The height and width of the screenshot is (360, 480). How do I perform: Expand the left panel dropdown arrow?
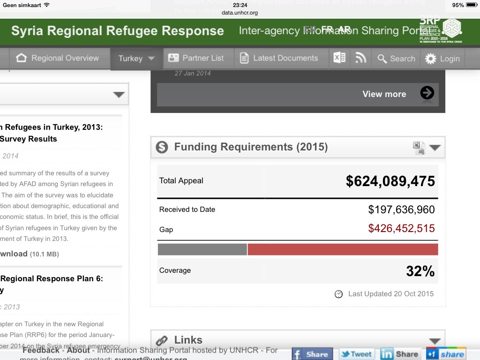[x=119, y=95]
